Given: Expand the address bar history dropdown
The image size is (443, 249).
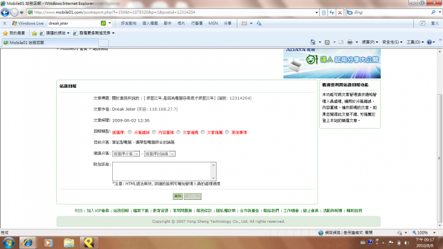Looking at the screenshot, I should point(316,12).
